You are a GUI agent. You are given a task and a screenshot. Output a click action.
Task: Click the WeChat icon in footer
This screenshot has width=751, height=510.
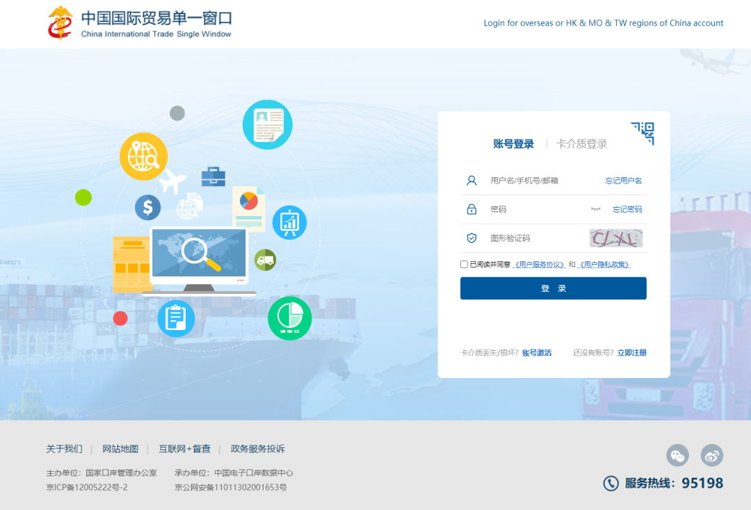(x=677, y=456)
